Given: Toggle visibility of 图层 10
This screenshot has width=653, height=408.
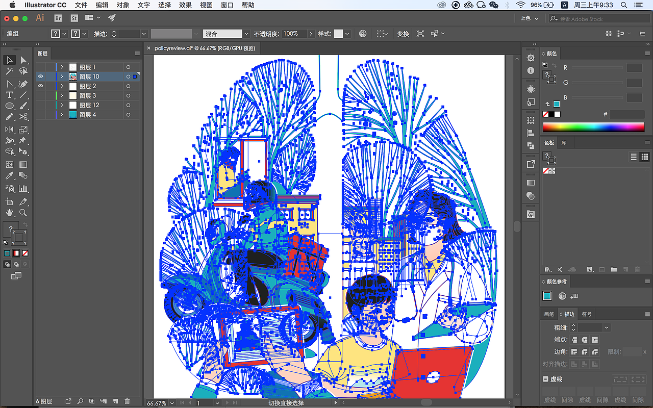Looking at the screenshot, I should 40,76.
